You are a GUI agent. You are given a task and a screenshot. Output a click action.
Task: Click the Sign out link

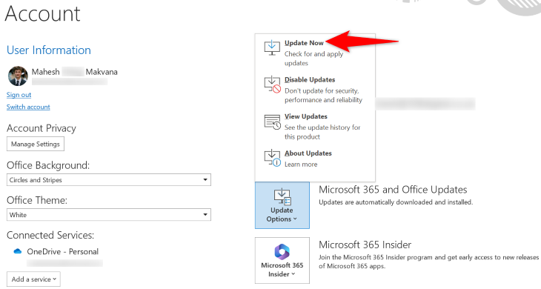tap(19, 95)
